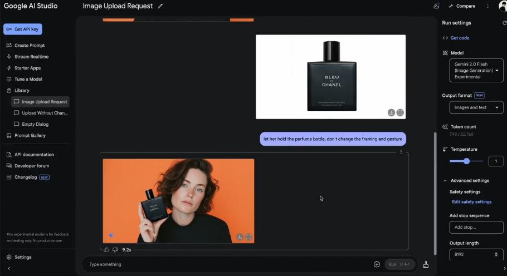Click the thumbs down icon
Image resolution: width=507 pixels, height=276 pixels.
(x=115, y=250)
